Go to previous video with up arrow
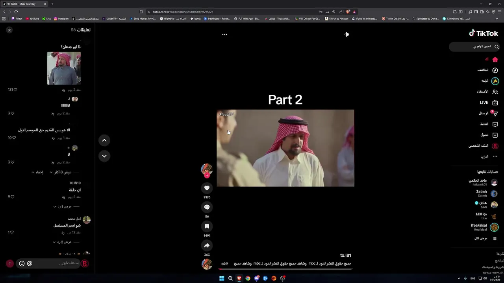 pyautogui.click(x=104, y=140)
